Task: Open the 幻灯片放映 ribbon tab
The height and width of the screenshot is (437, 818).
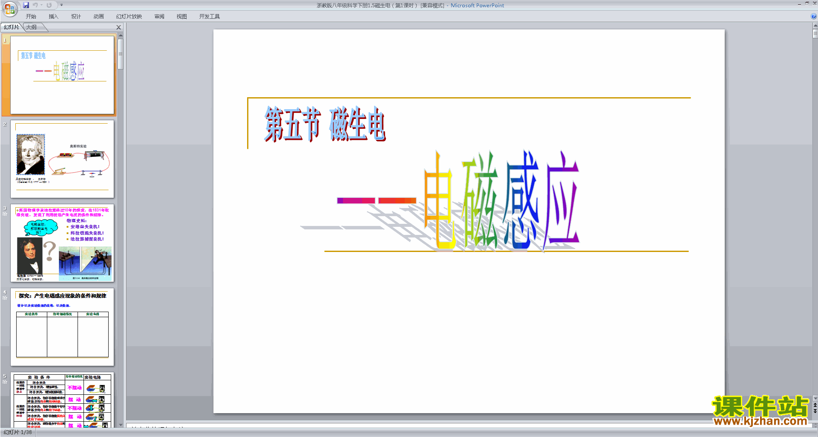Action: click(129, 17)
